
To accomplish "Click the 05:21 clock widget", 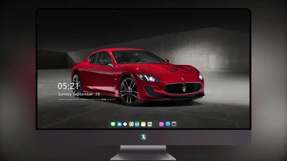I will click(68, 86).
